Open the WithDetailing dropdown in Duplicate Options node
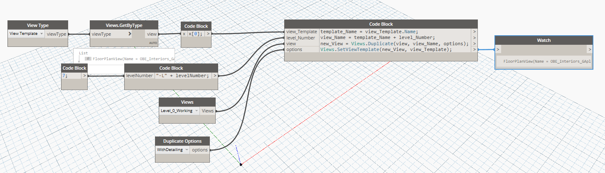Screen dimensions: 605x173 [173, 150]
